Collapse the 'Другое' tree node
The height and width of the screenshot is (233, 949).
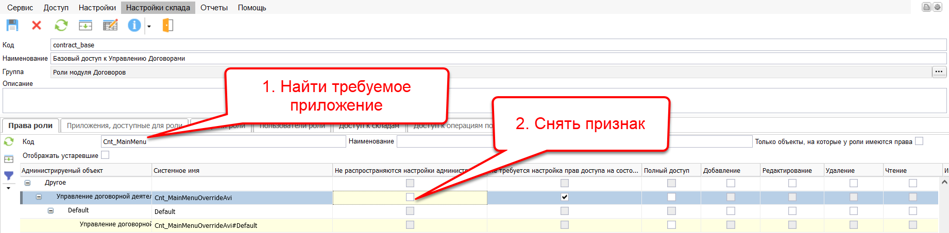tap(27, 183)
